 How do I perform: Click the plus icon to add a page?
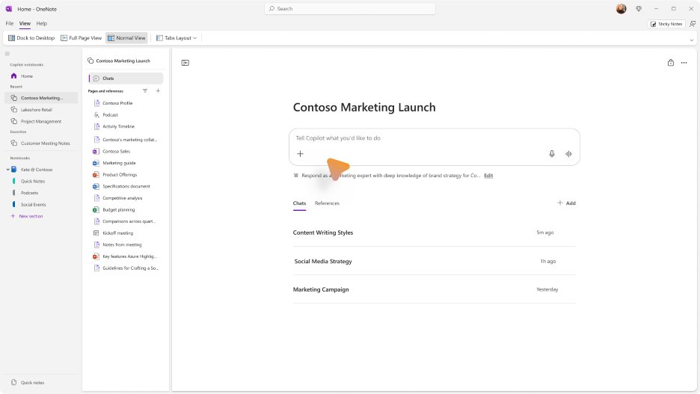(158, 90)
